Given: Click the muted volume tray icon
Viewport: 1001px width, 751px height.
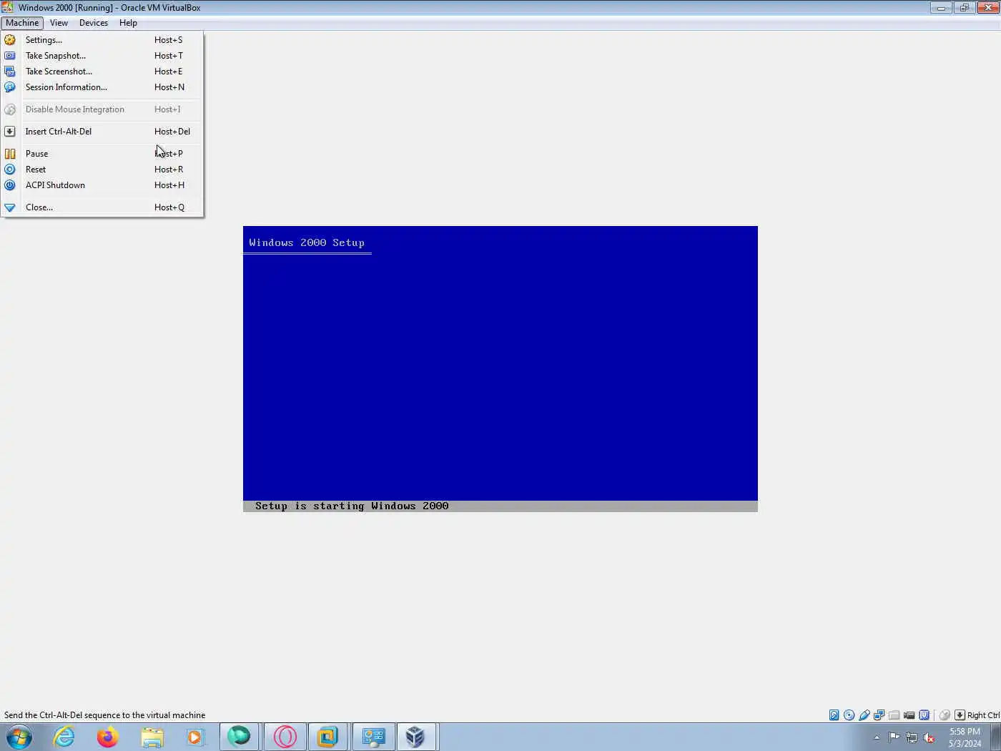Looking at the screenshot, I should coord(929,737).
